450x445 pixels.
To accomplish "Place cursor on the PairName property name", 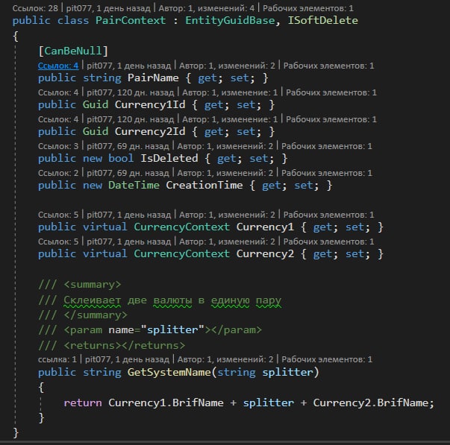I will coord(153,78).
